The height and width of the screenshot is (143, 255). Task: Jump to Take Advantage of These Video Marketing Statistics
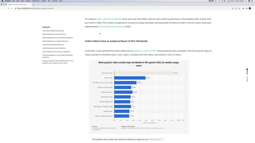(x=57, y=56)
